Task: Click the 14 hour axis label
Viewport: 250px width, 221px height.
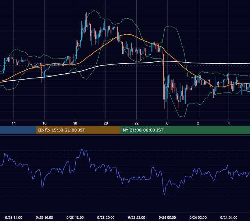Action: (14, 123)
